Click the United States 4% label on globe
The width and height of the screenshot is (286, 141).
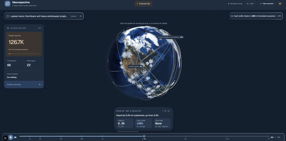coord(135,67)
